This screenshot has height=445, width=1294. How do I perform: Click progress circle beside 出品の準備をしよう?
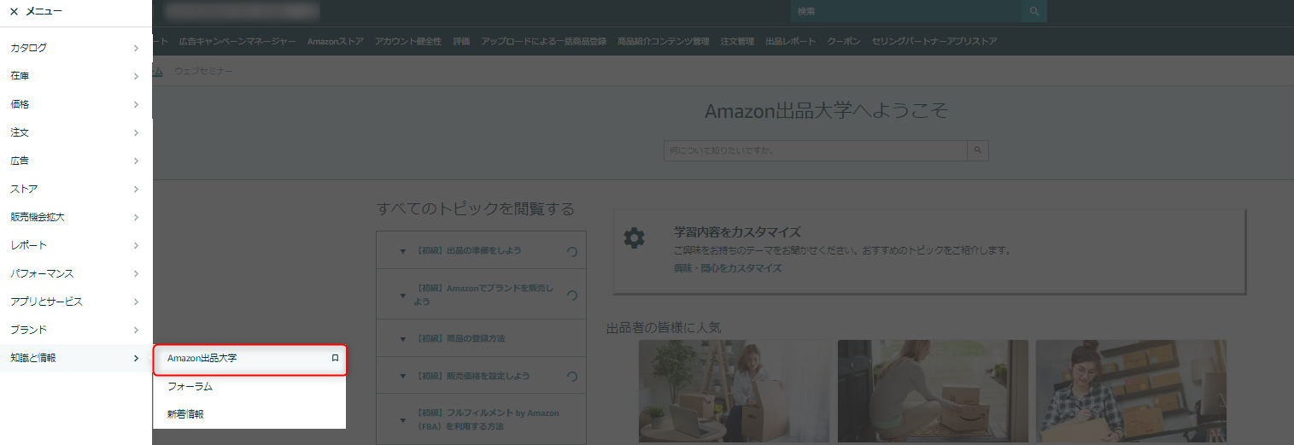pyautogui.click(x=572, y=251)
